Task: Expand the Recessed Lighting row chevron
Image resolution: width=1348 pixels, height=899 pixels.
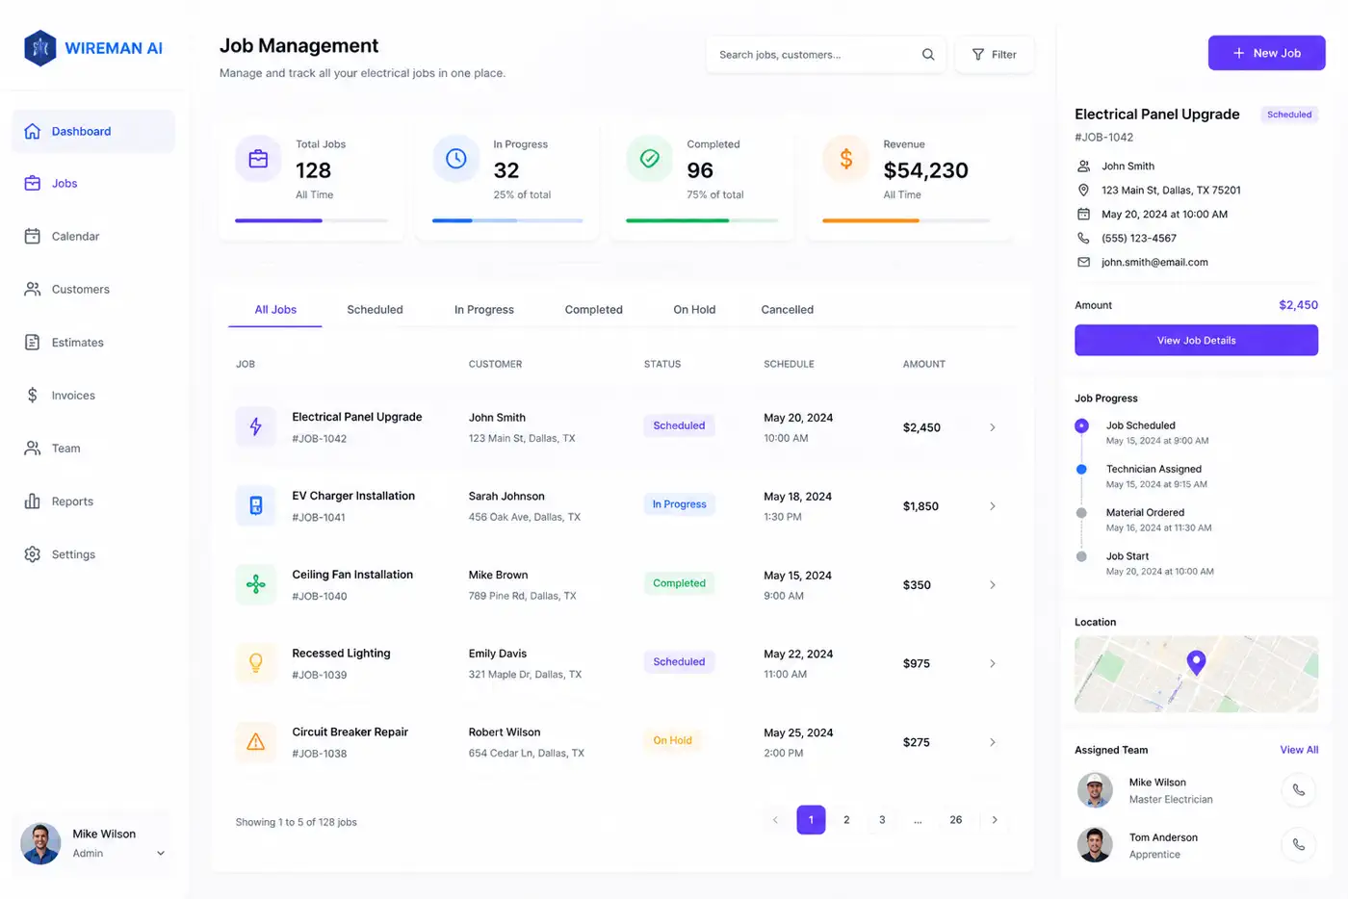Action: (x=993, y=664)
